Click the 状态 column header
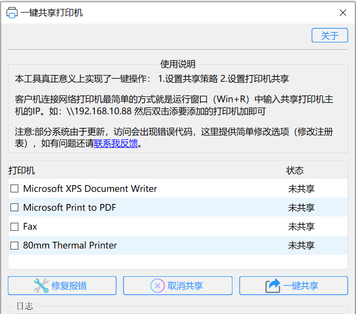 click(295, 170)
